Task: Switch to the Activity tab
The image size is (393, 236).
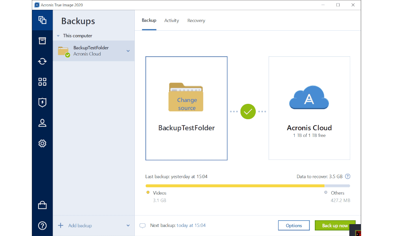Action: coord(172,20)
